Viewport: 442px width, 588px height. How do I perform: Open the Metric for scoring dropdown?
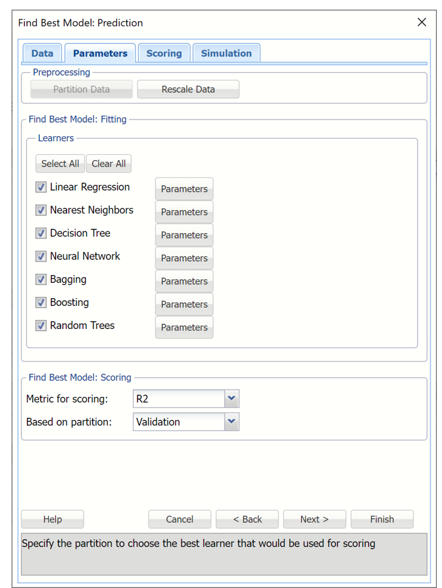tap(231, 398)
